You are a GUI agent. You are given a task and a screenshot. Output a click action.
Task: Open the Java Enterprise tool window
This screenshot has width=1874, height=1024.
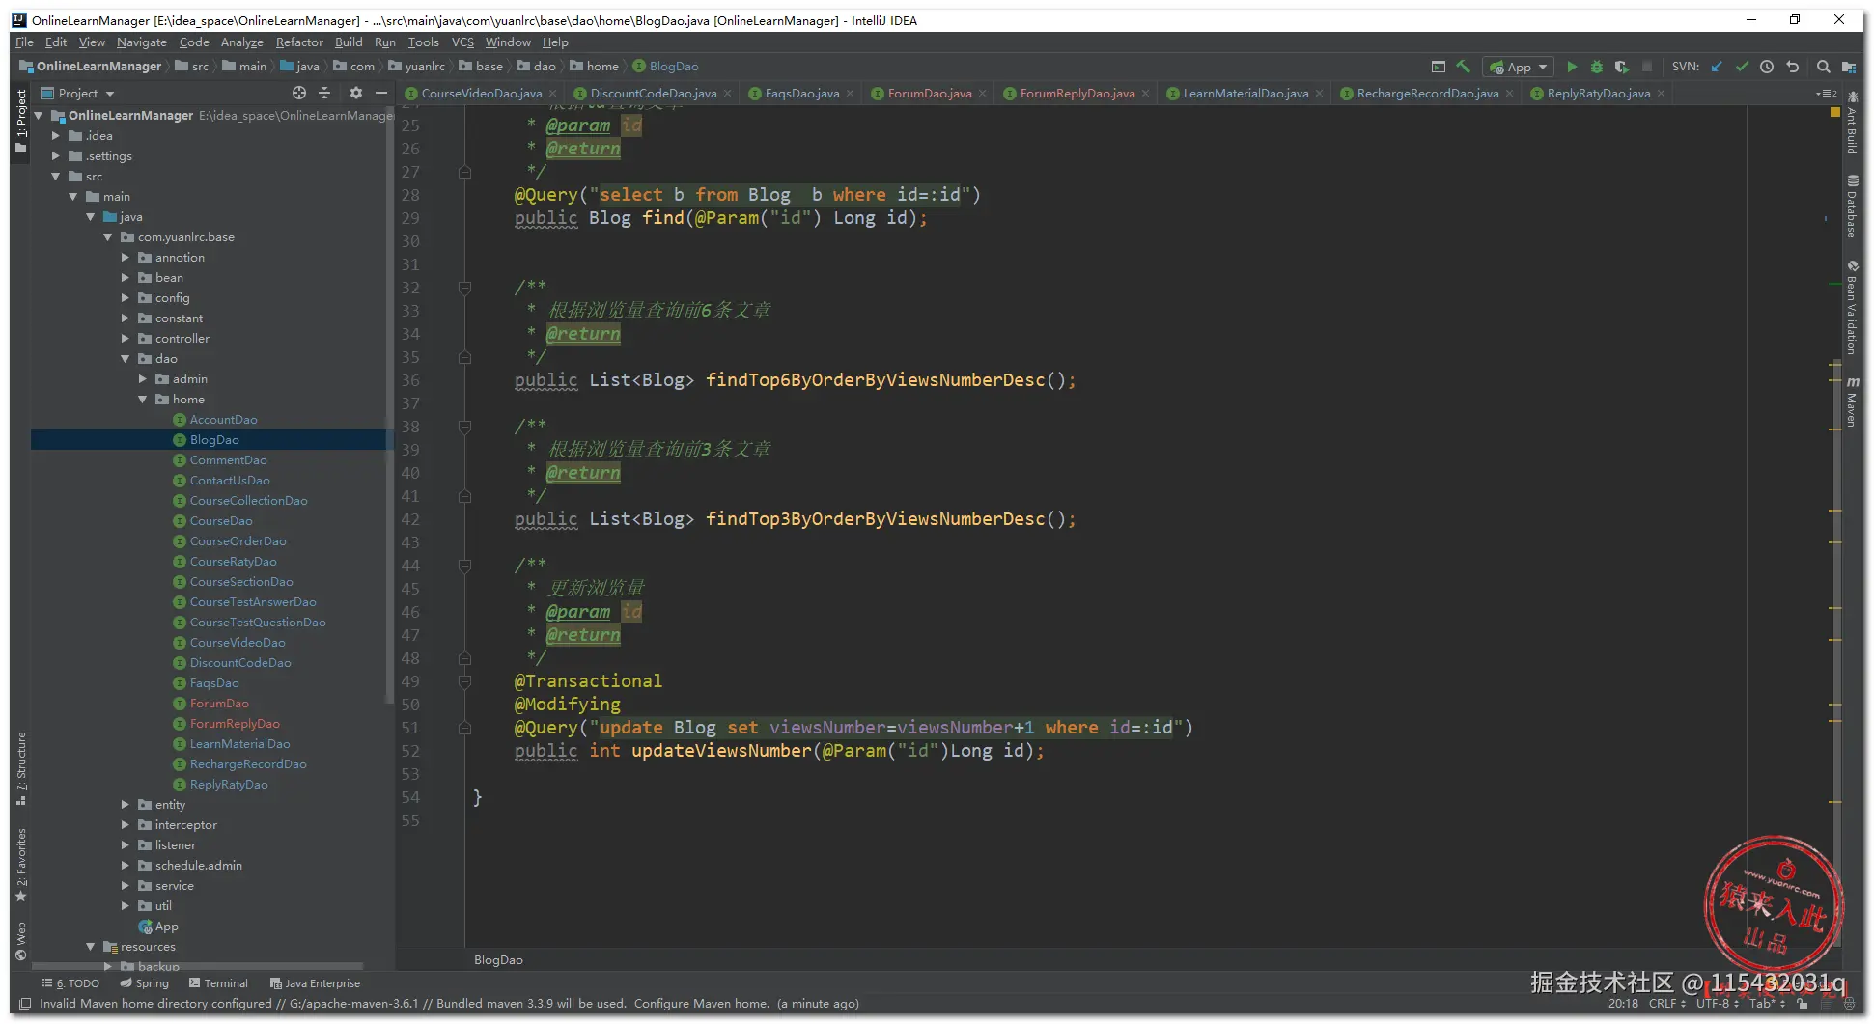pyautogui.click(x=315, y=983)
